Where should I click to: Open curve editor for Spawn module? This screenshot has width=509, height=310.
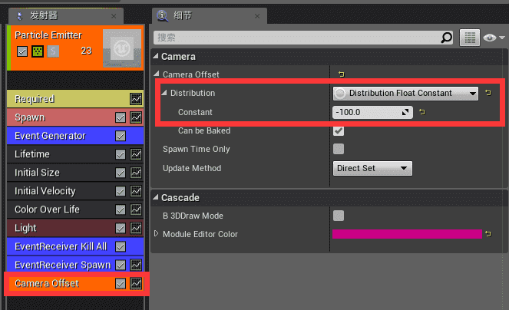pyautogui.click(x=136, y=117)
